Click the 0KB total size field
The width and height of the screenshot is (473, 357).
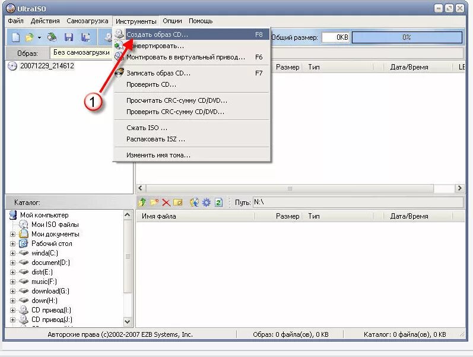(x=336, y=37)
